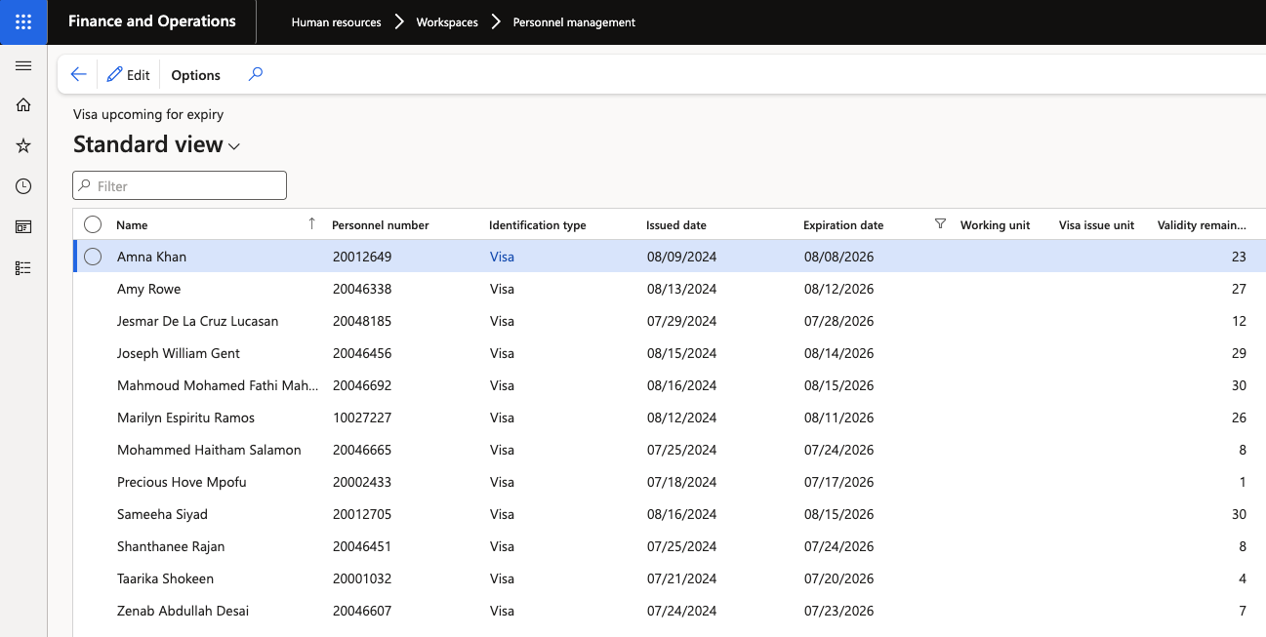Open Human resources breadcrumb
The width and height of the screenshot is (1266, 637).
pyautogui.click(x=336, y=22)
